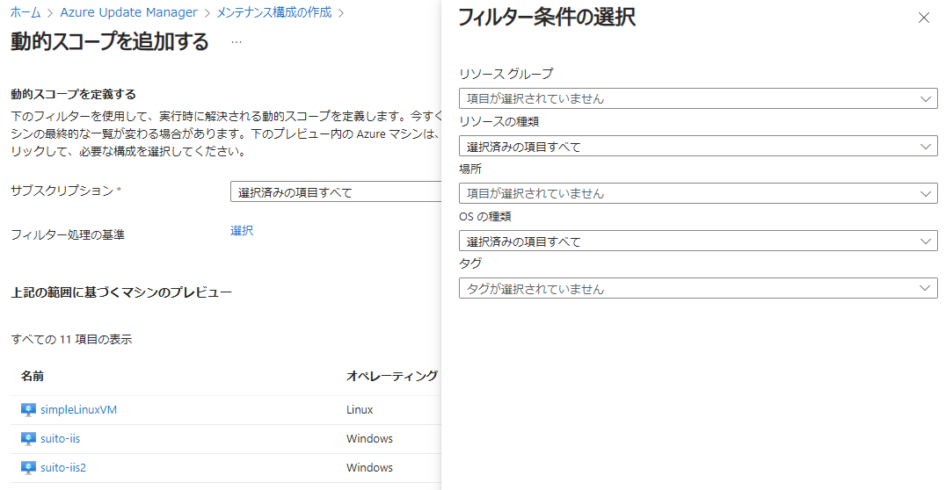Click the suito-iis2 VM icon
This screenshot has width=946, height=490.
pyautogui.click(x=28, y=468)
